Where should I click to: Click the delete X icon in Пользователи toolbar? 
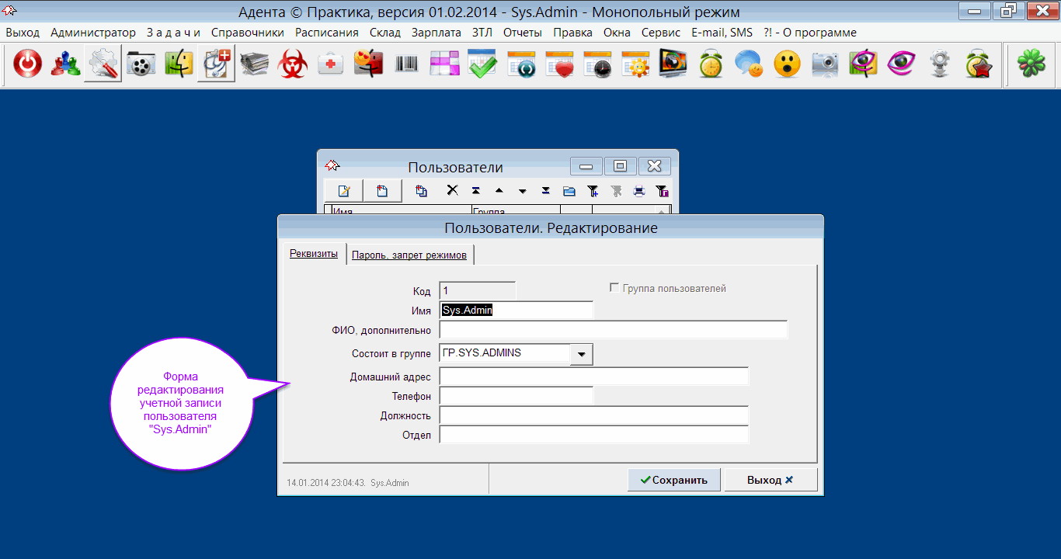pyautogui.click(x=452, y=190)
